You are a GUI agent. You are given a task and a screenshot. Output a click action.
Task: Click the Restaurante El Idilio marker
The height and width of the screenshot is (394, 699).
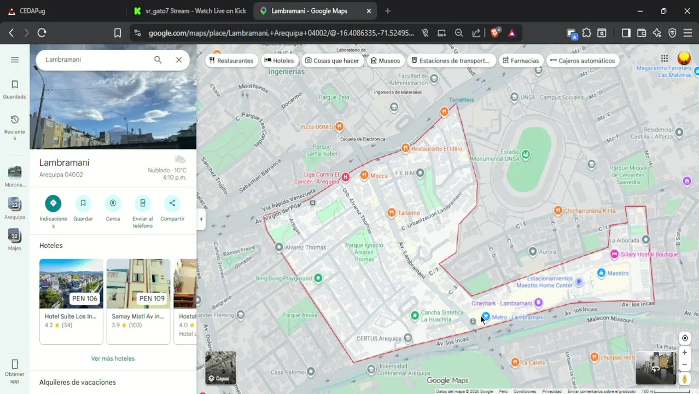point(405,148)
